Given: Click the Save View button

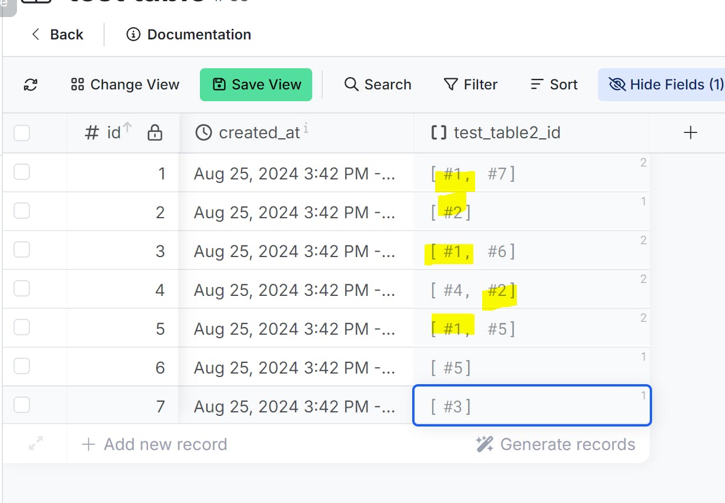Looking at the screenshot, I should [x=256, y=85].
